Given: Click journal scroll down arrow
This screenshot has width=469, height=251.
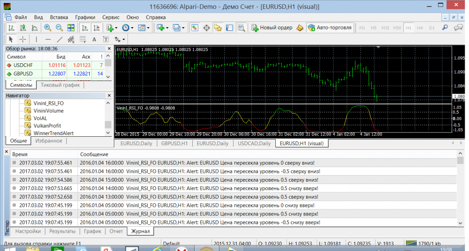Looking at the screenshot, I should click(461, 223).
